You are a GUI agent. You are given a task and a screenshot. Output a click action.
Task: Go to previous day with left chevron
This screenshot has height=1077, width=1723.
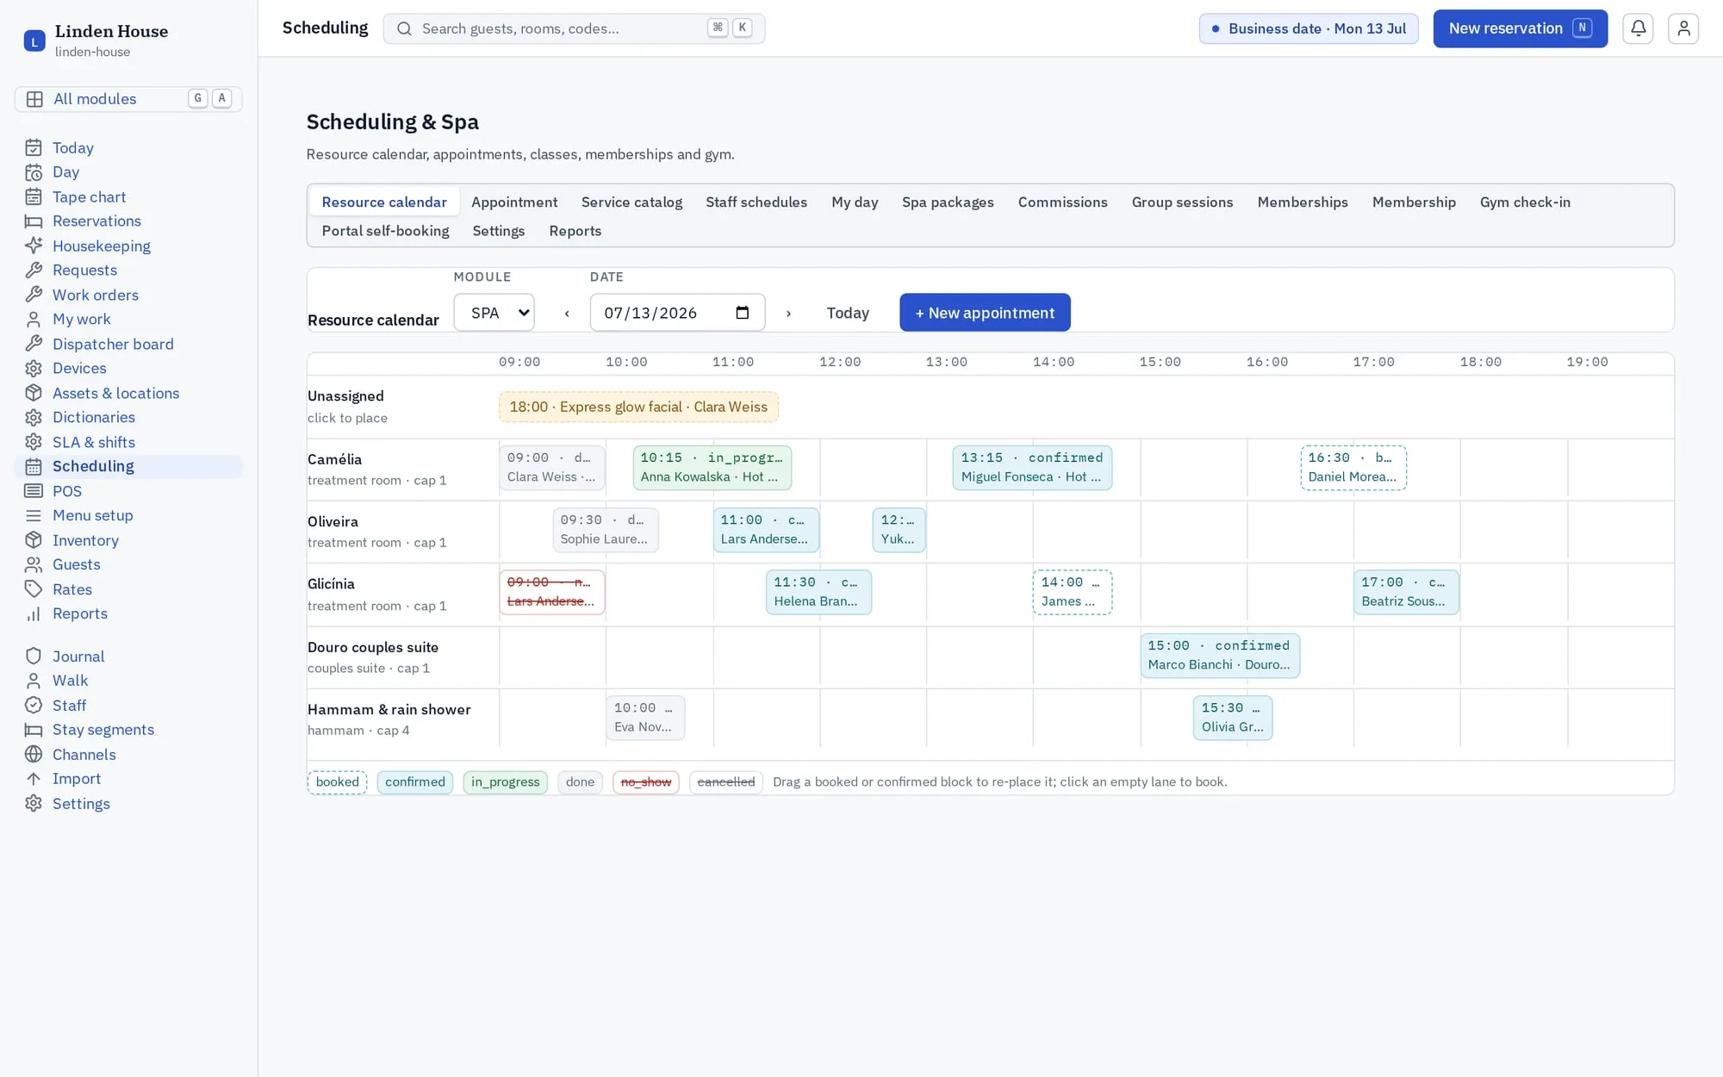pyautogui.click(x=567, y=313)
